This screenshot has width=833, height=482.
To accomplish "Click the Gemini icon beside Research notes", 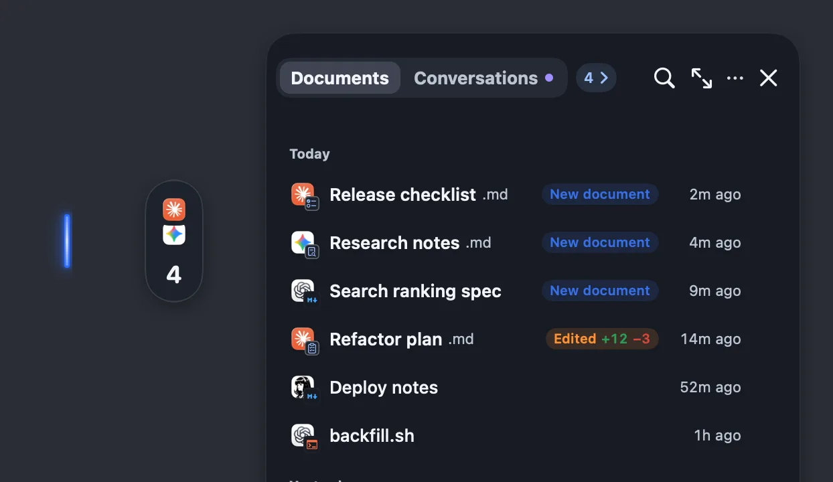I will (303, 243).
